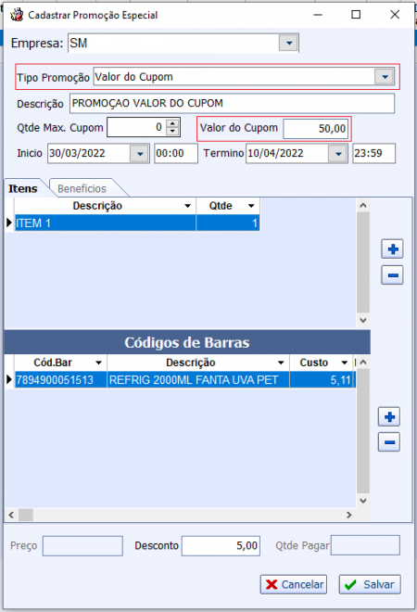Click the application icon in the title bar

[17, 15]
